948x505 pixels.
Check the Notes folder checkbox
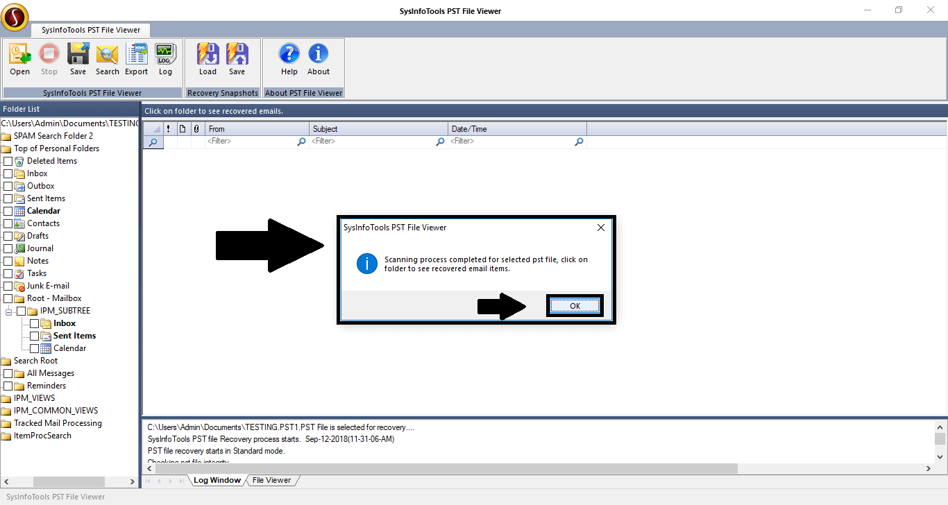coord(8,262)
